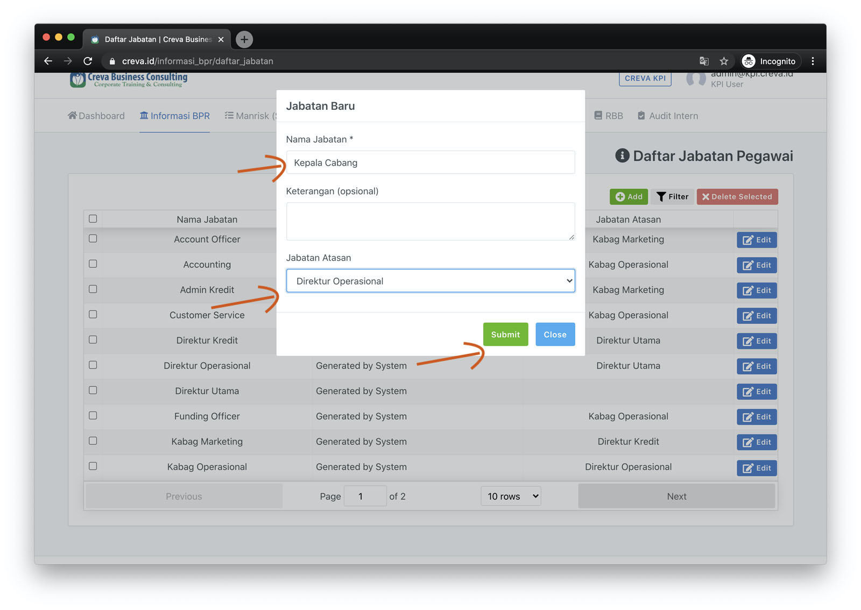Edit the Kabag Operasional row

pyautogui.click(x=757, y=468)
